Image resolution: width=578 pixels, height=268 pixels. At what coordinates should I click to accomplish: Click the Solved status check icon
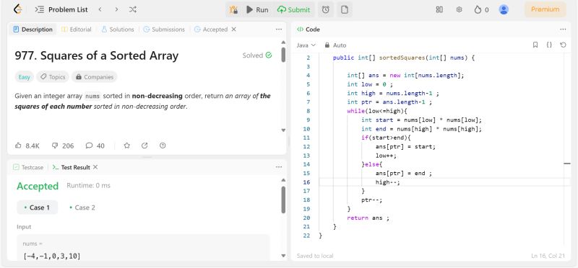pos(269,55)
